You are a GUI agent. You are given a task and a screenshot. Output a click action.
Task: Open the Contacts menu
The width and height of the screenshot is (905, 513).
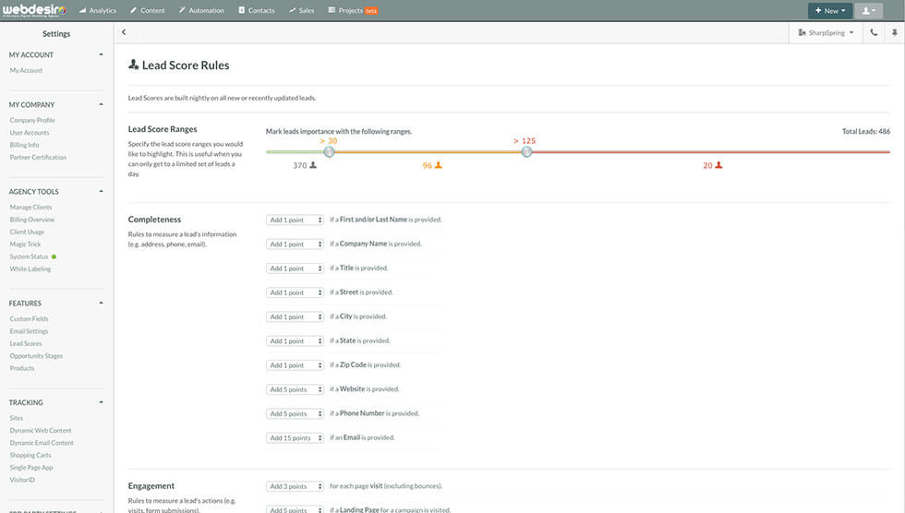tap(257, 10)
